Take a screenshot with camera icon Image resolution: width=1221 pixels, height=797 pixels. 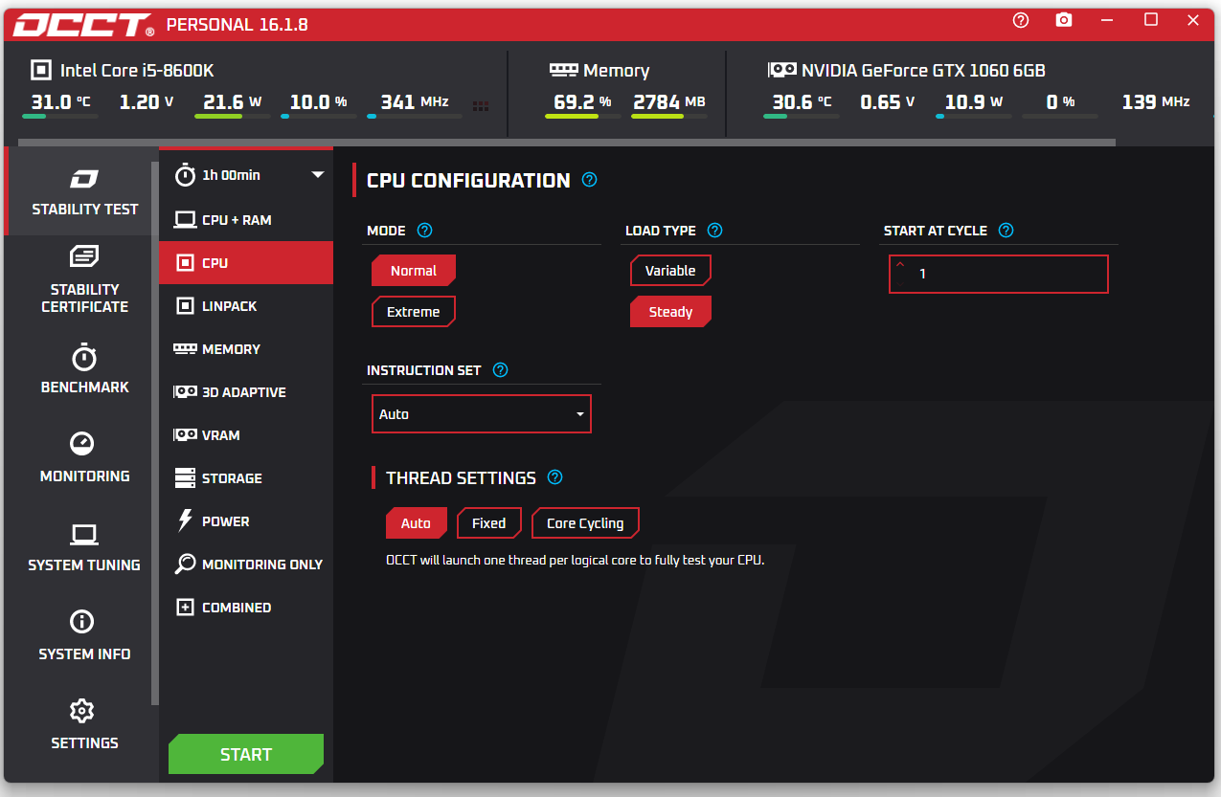1064,20
